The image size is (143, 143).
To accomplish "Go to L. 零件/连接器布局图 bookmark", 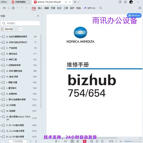I will point(16,100).
